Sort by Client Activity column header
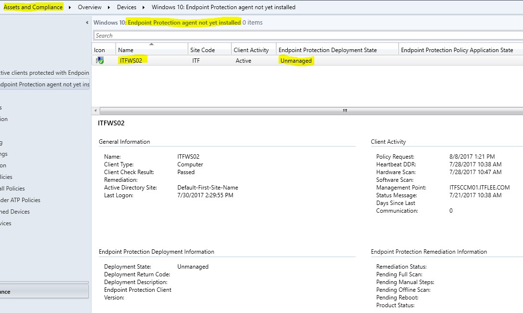Image resolution: width=523 pixels, height=313 pixels. (254, 50)
